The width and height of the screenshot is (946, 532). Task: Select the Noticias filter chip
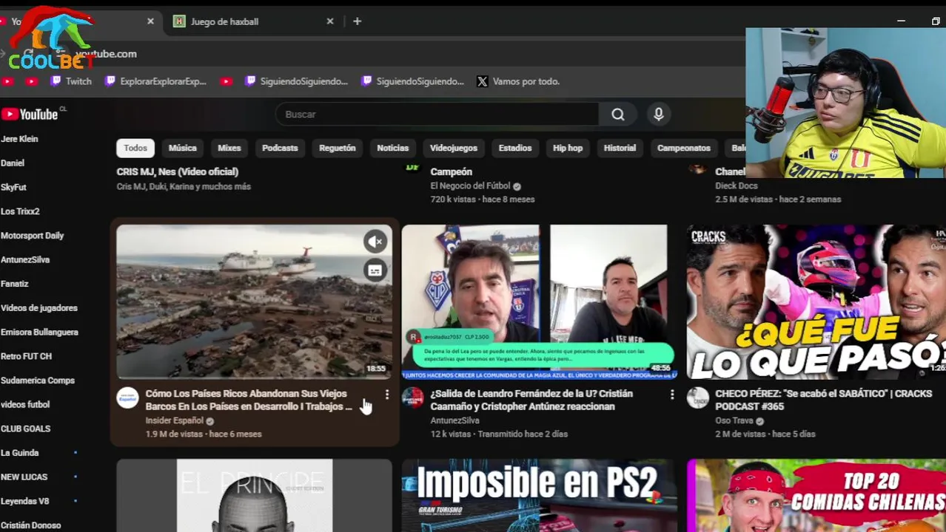tap(393, 148)
